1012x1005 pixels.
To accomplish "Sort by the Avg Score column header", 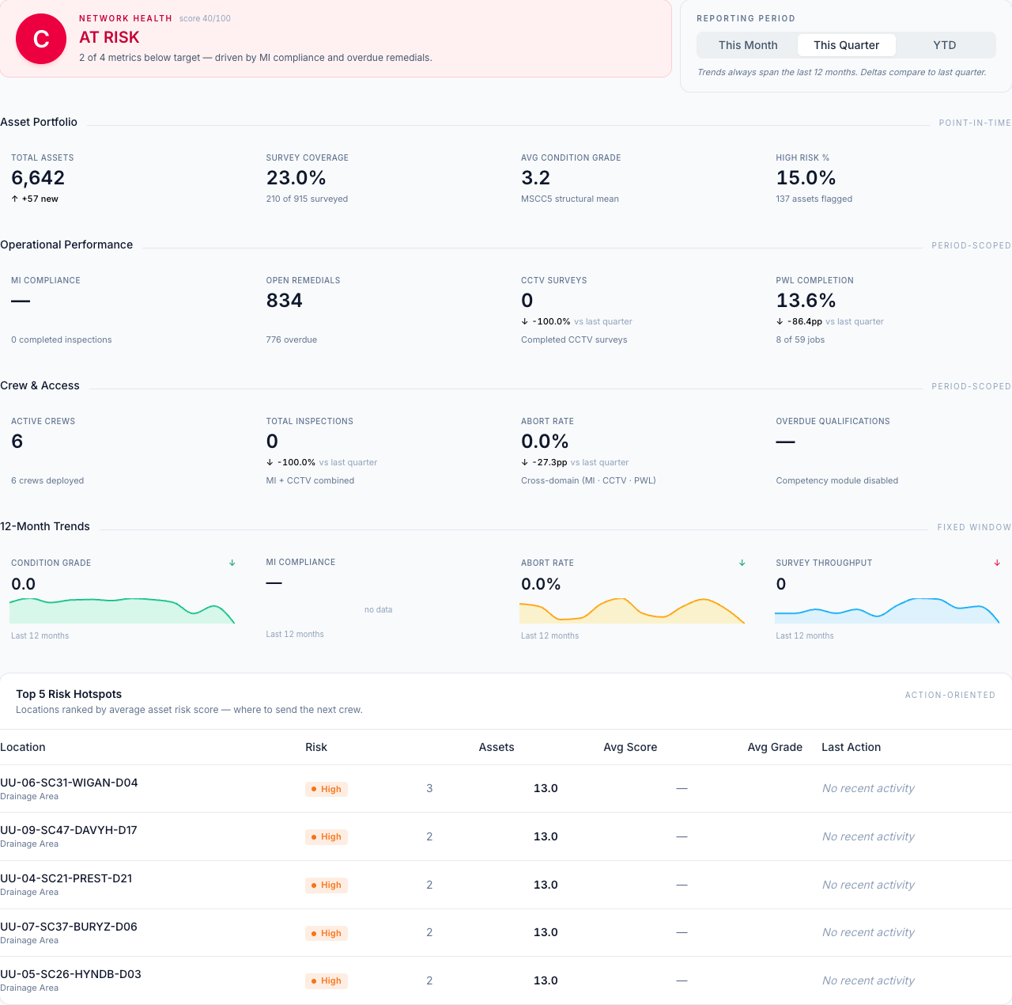I will (630, 747).
